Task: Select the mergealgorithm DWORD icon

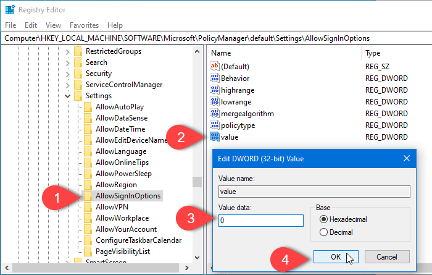Action: (215, 113)
